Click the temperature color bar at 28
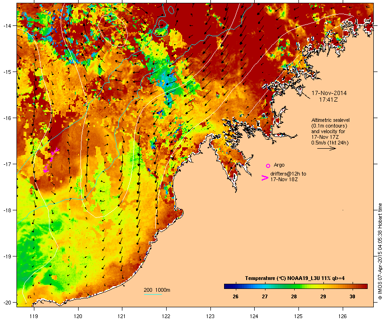Viewport: 386px width, 320px height. [294, 286]
